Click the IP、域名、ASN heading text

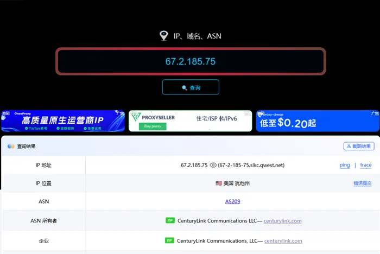[197, 36]
